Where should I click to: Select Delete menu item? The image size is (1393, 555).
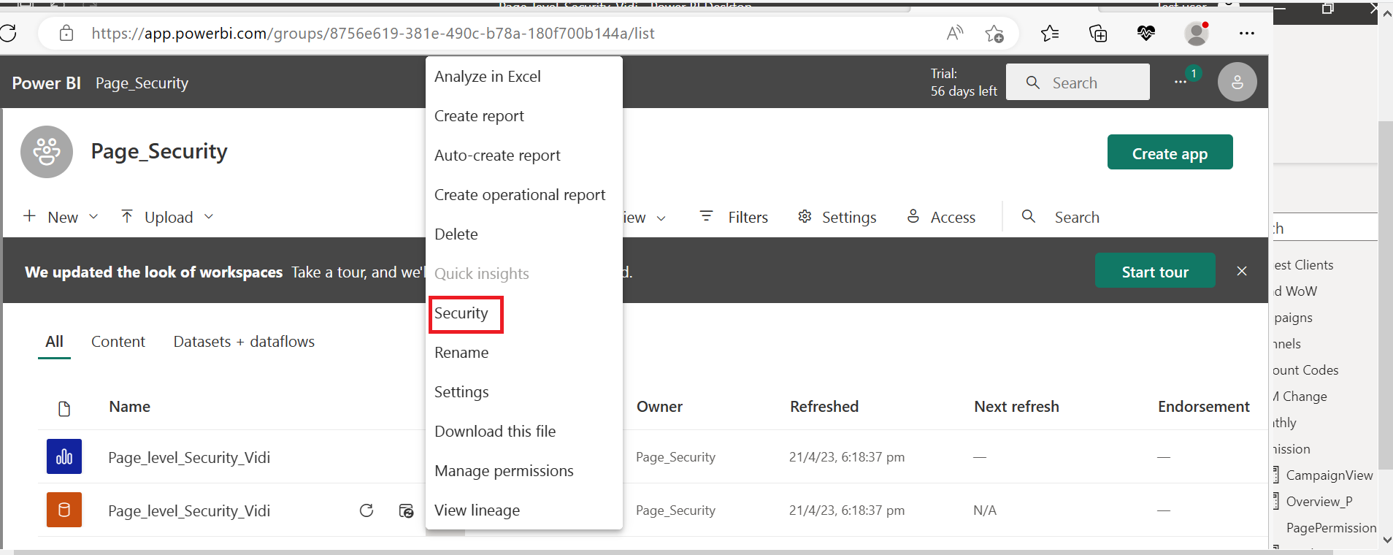point(524,234)
